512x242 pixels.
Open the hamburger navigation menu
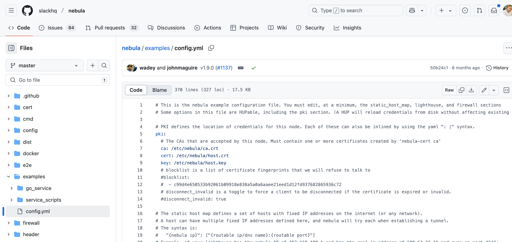coord(11,11)
